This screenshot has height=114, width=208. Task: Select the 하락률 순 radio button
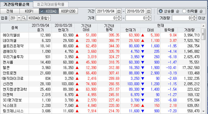pos(184,11)
